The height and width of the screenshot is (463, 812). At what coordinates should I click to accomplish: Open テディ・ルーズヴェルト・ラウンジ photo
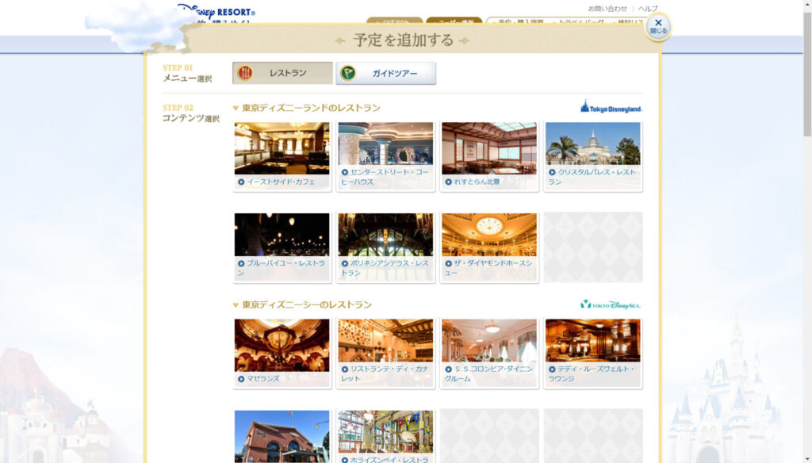[592, 340]
